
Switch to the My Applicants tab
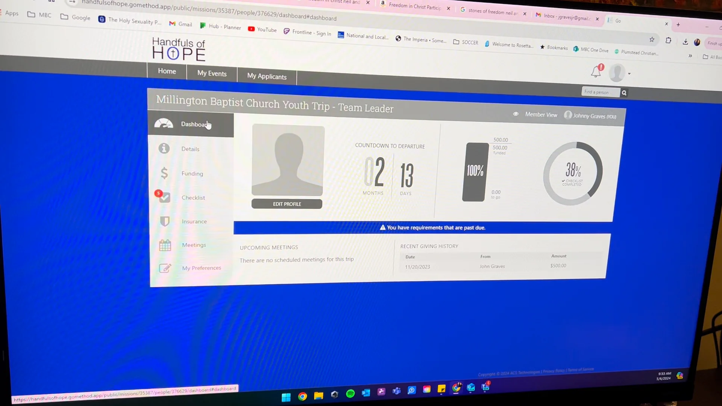(267, 76)
